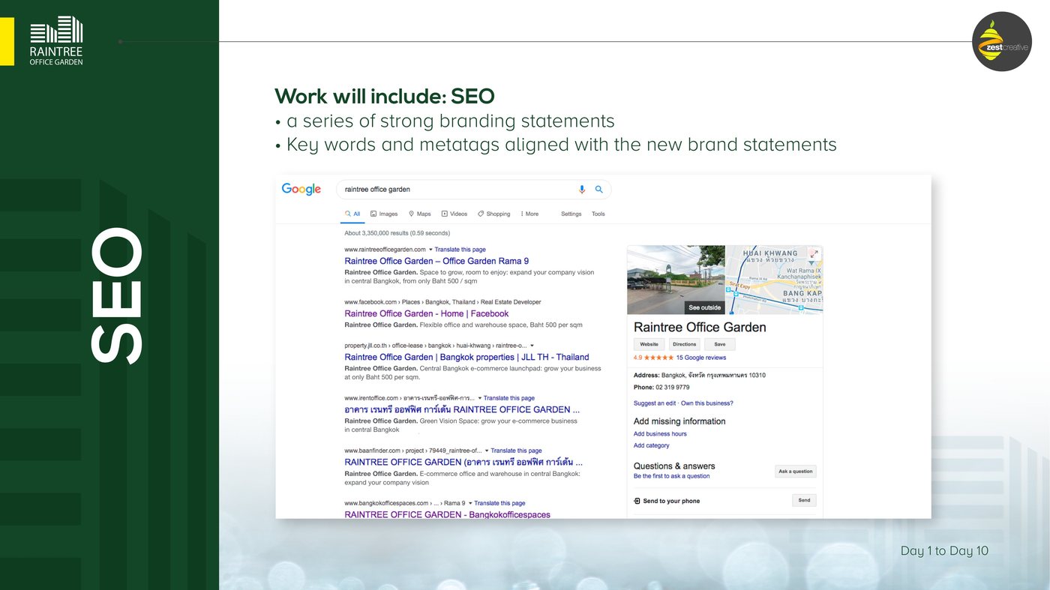1050x590 pixels.
Task: Click the phone number 02 319 9779
Action: pos(672,388)
